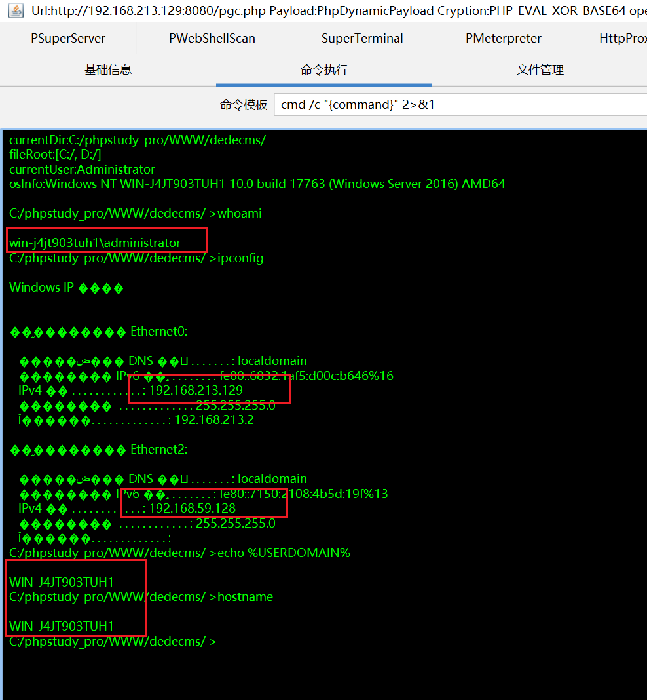Click the gateway 192.168.213.2 line
The image size is (647, 700).
[x=213, y=420]
